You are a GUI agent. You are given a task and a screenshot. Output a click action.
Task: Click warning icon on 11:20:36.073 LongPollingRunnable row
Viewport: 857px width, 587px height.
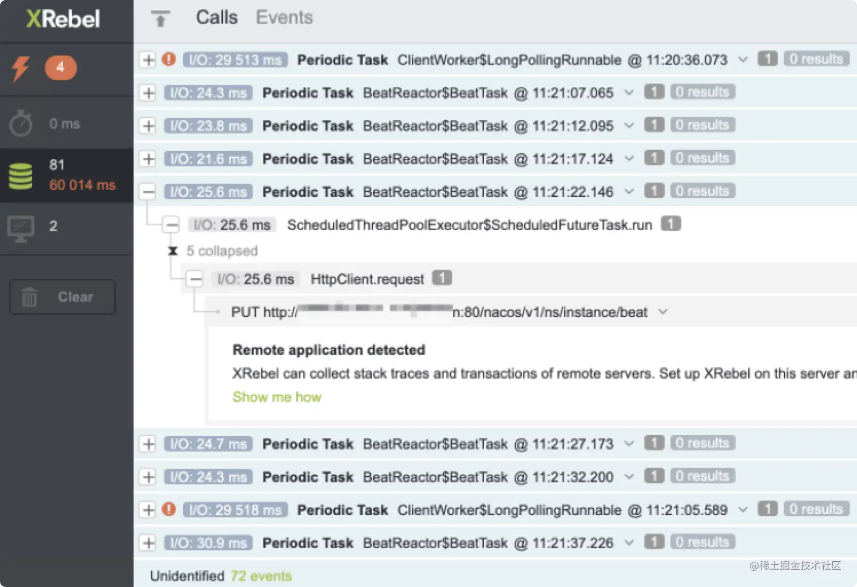[169, 59]
